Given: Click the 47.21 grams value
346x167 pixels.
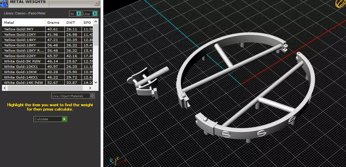Looking at the screenshot, I should [x=52, y=40].
